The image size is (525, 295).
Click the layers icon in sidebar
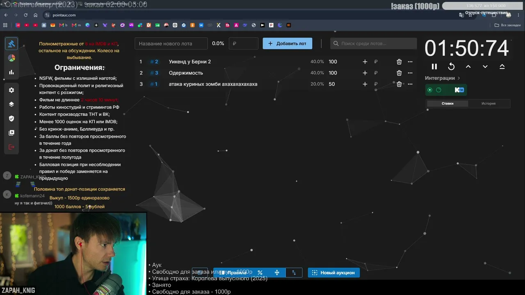click(x=11, y=104)
